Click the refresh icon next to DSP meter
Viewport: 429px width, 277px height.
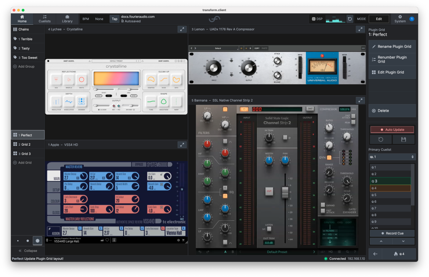[350, 19]
